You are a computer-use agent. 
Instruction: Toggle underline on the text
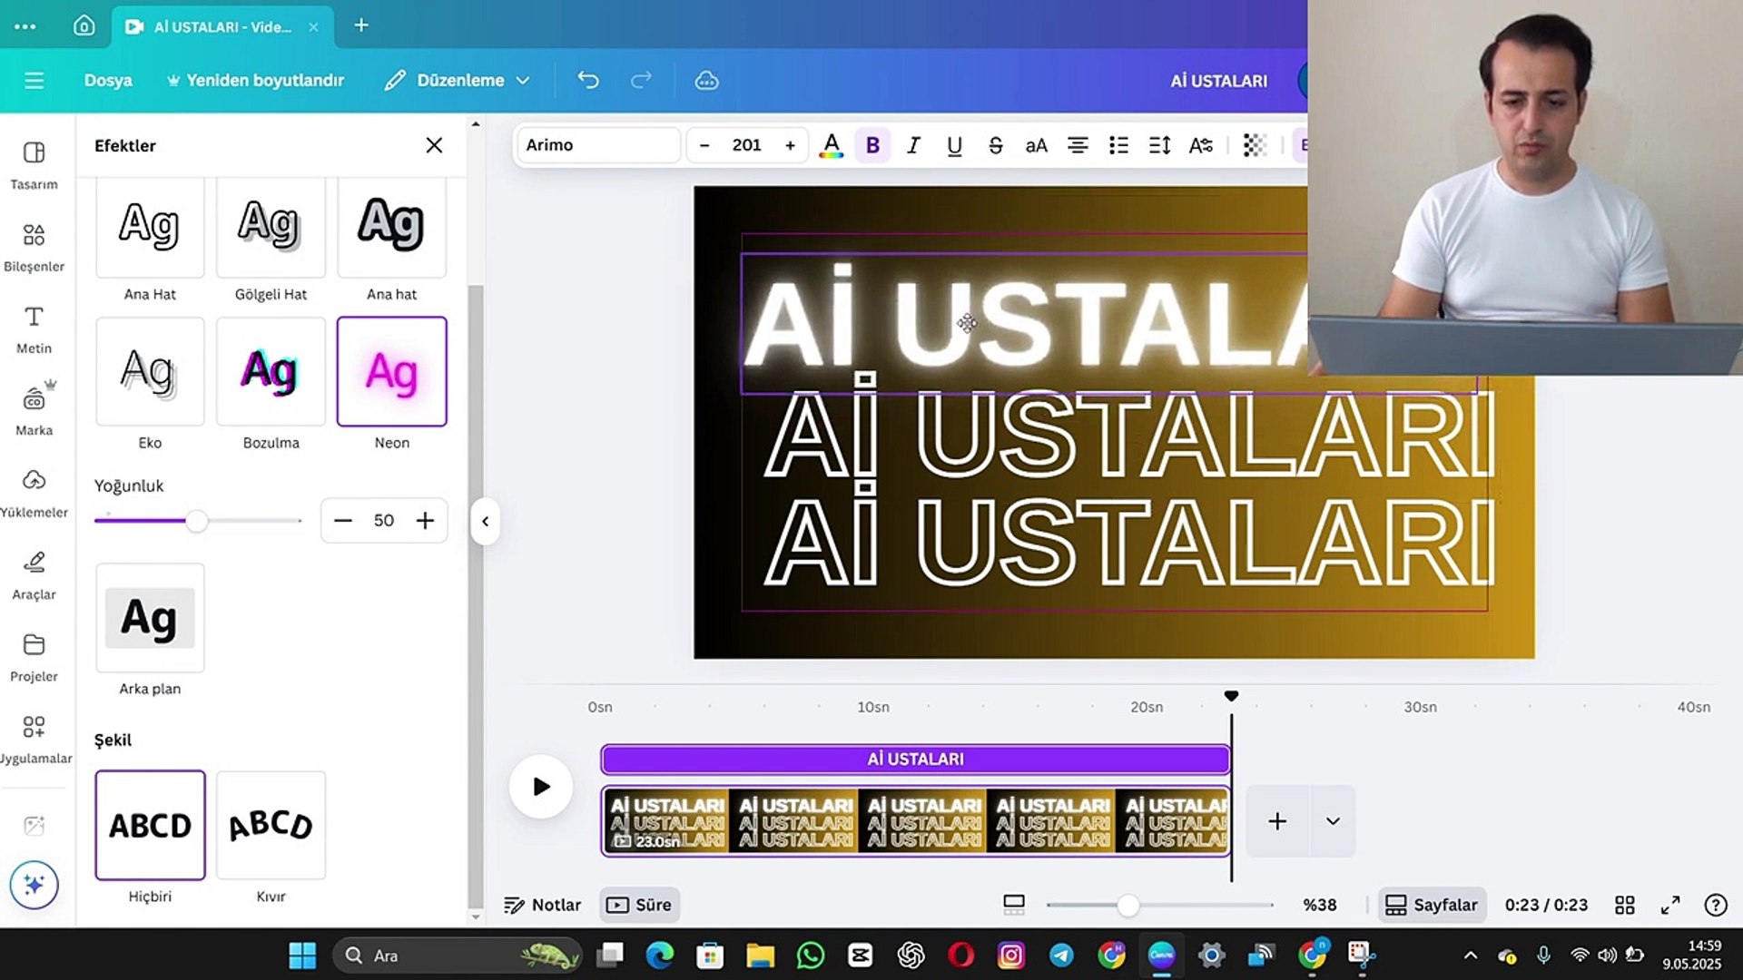[954, 144]
